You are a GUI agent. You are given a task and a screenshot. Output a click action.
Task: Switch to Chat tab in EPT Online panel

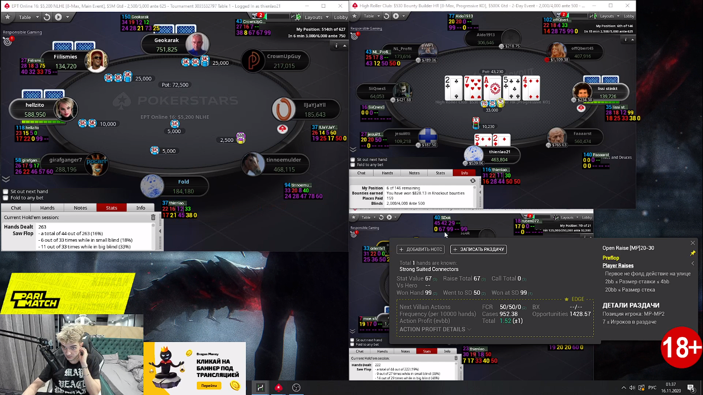pyautogui.click(x=16, y=208)
